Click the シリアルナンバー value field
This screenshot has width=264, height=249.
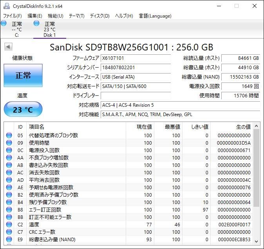click(x=136, y=67)
